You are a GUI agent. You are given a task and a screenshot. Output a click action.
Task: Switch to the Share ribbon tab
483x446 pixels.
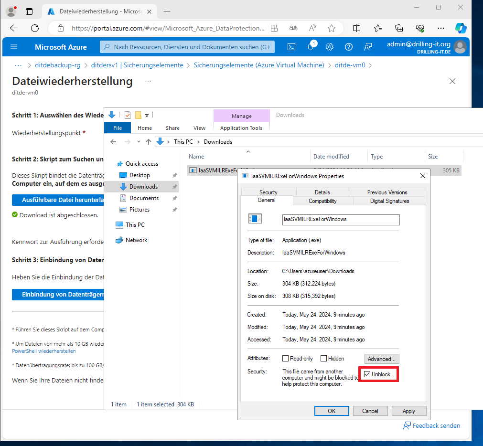pyautogui.click(x=172, y=128)
